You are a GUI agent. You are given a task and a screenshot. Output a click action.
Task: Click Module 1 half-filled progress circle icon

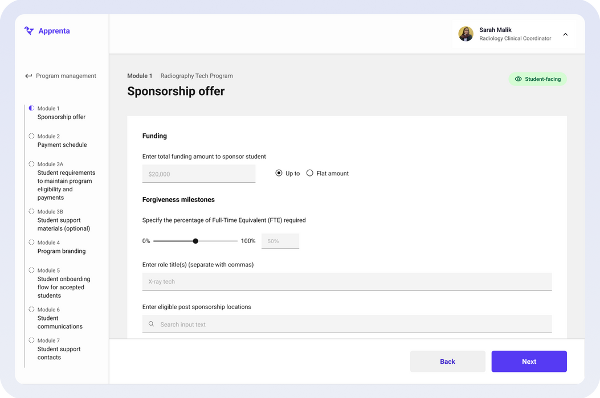[x=31, y=108]
